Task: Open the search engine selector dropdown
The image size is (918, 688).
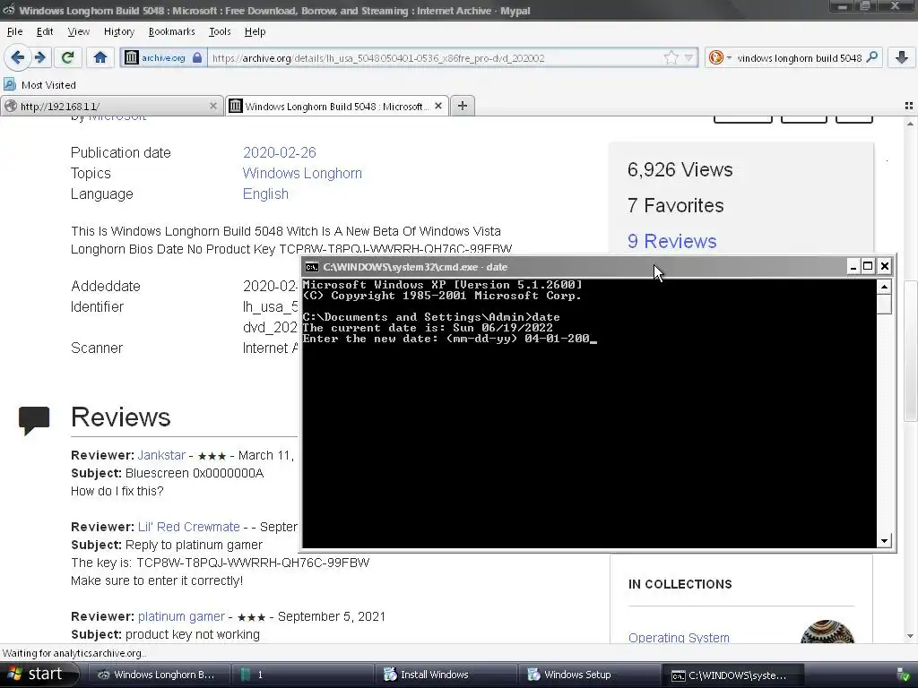Action: 719,57
